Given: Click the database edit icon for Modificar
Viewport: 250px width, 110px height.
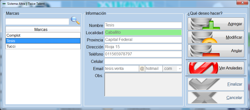Looking at the screenshot, I should point(205,37).
